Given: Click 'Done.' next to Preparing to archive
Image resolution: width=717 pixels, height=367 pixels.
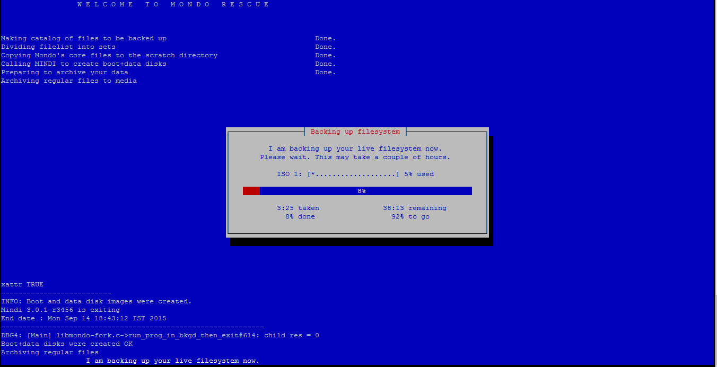Looking at the screenshot, I should pyautogui.click(x=326, y=72).
